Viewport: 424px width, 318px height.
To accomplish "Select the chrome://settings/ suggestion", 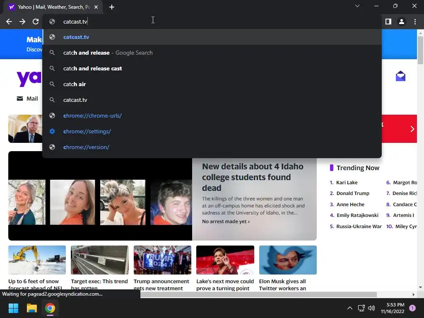I will pyautogui.click(x=212, y=131).
